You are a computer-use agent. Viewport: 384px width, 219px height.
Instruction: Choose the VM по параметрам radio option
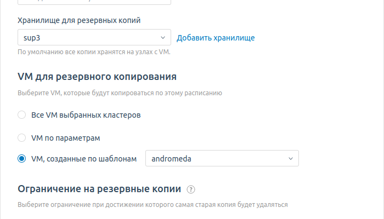[22, 137]
